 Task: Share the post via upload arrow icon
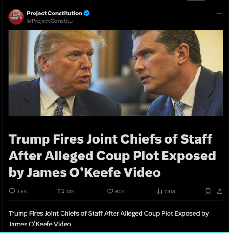pos(220,191)
